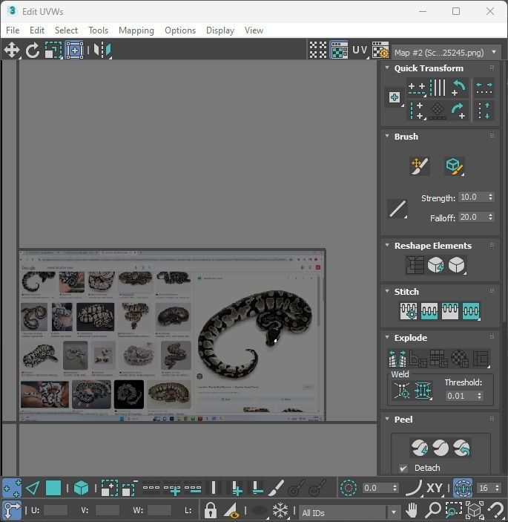The width and height of the screenshot is (508, 522).
Task: Collapse the Stitch rollout
Action: tap(387, 291)
